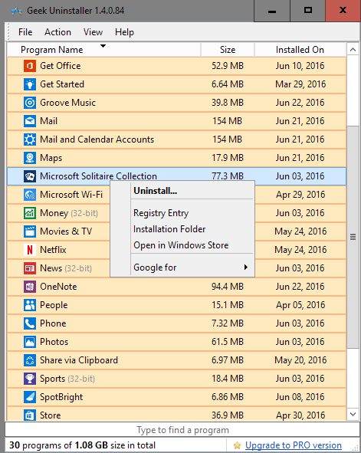This screenshot has height=453, width=361.
Task: Click the Apr 29, 2016 install date
Action: [x=300, y=195]
